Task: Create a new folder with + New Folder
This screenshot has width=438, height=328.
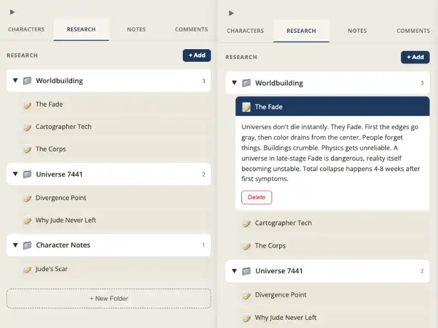Action: click(108, 298)
